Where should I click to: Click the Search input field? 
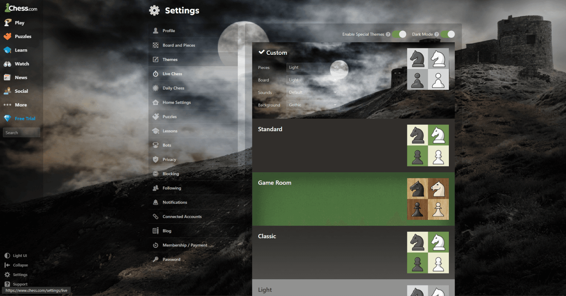click(21, 133)
